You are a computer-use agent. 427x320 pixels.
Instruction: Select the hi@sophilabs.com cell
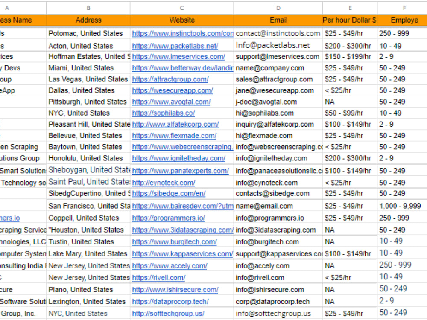(x=278, y=113)
